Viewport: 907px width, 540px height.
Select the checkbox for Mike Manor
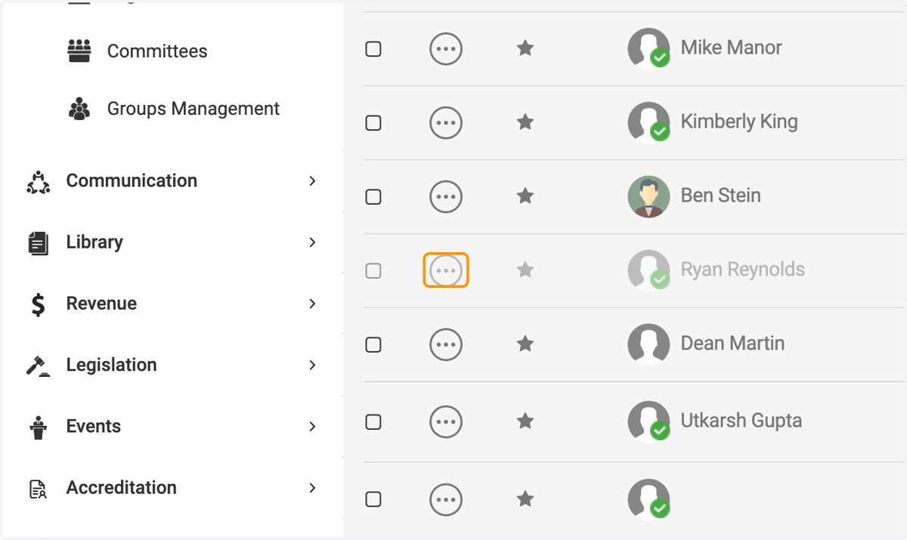click(373, 49)
